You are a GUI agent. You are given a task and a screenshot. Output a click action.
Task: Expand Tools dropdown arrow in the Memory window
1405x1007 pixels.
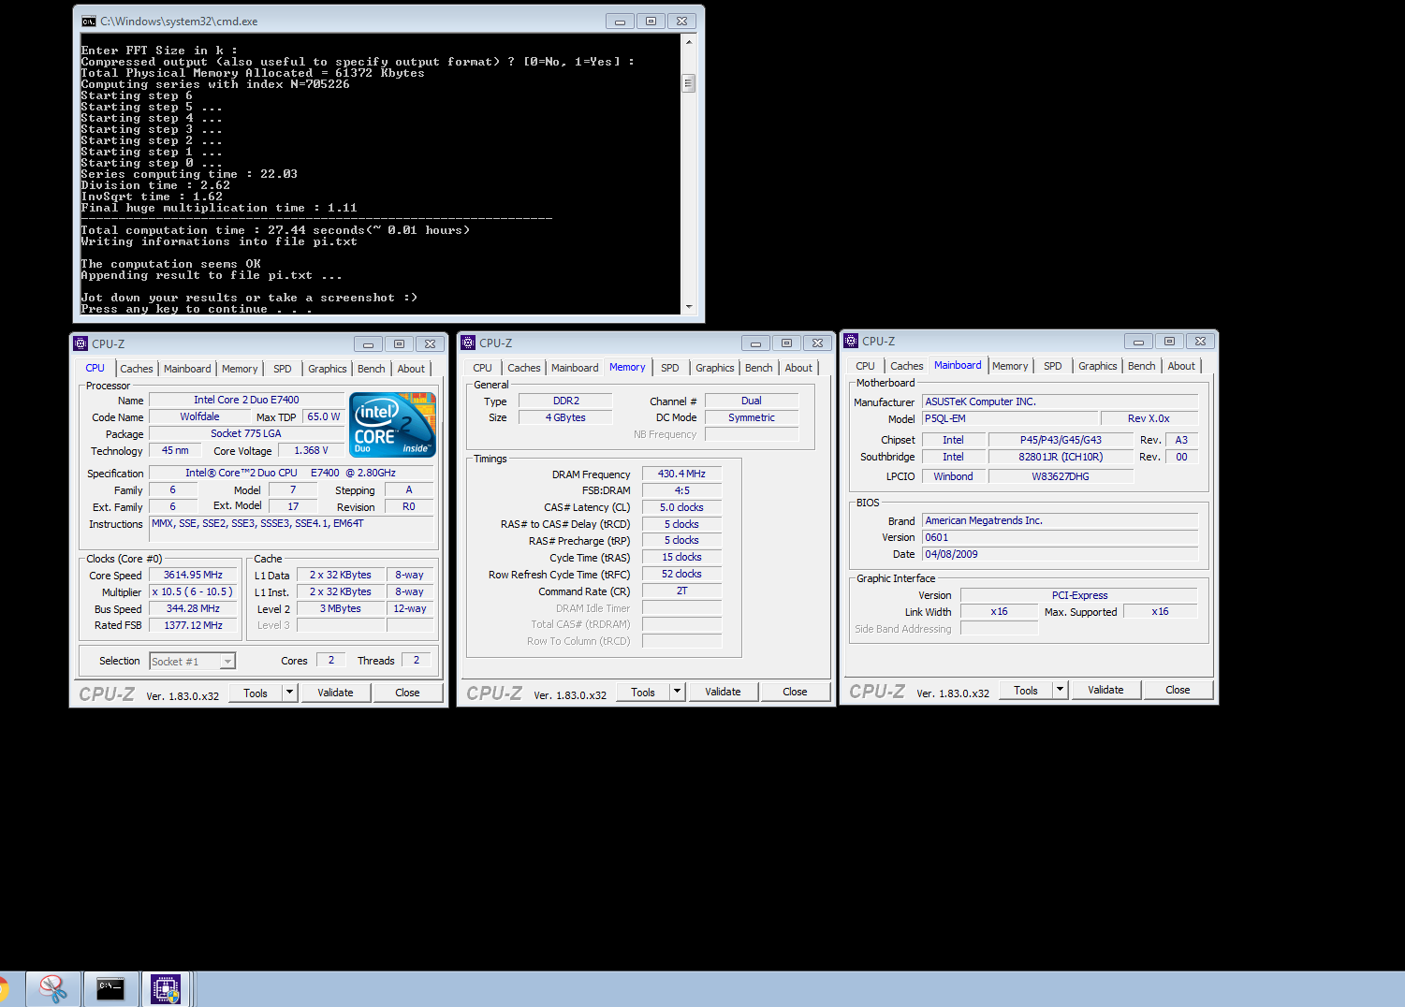click(x=677, y=692)
